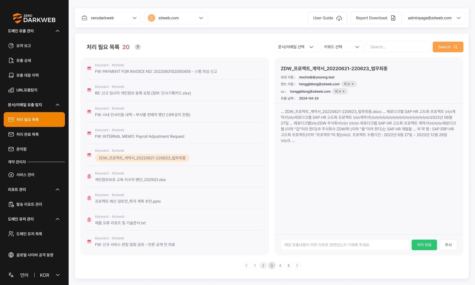
Task: Click the green 처리 완료 button
Action: click(x=424, y=245)
